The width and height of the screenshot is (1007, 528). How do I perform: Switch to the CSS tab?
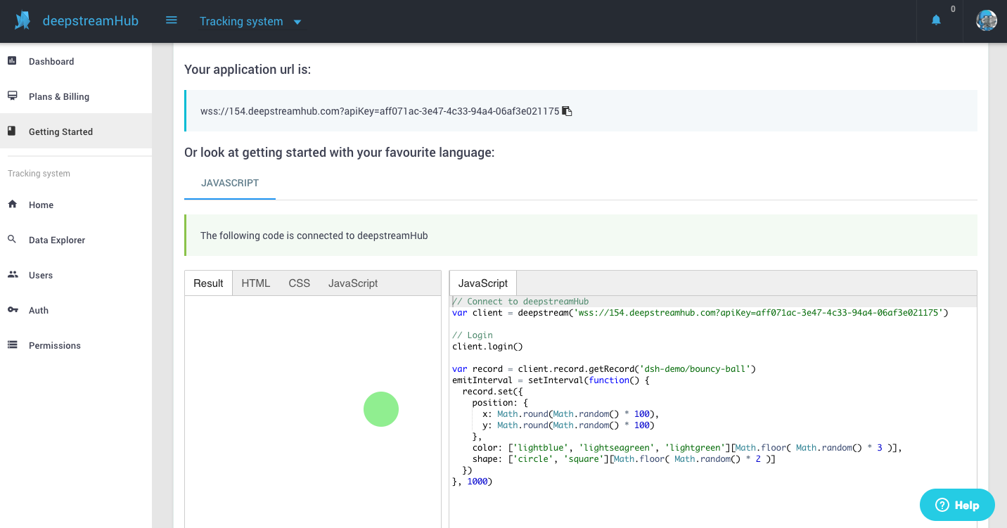coord(299,283)
